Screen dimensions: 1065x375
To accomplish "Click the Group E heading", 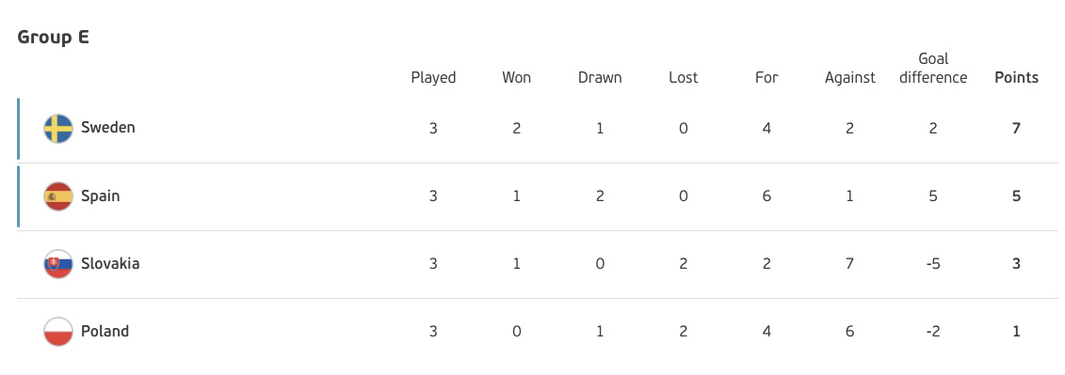I will (53, 38).
